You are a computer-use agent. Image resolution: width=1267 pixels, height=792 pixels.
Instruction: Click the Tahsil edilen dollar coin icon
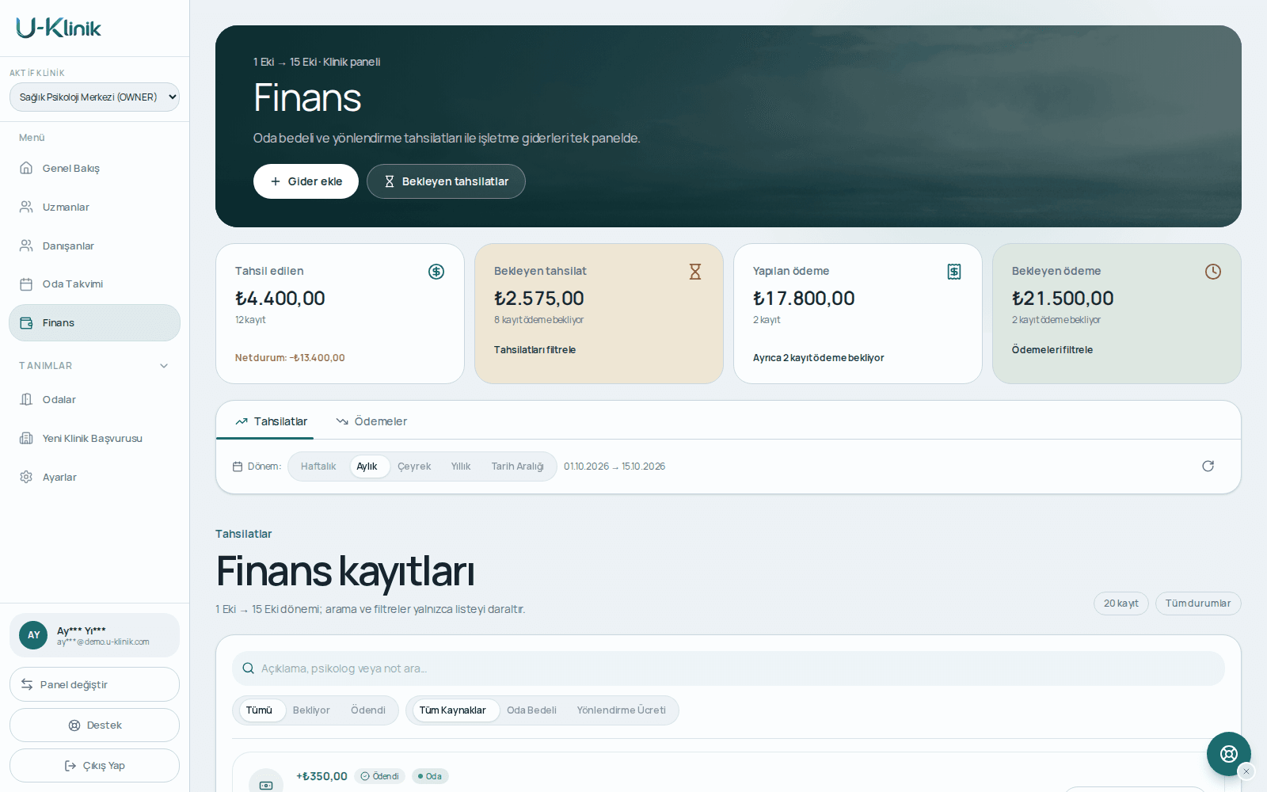(436, 272)
